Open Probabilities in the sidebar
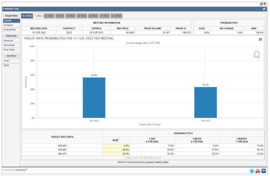The image size is (270, 176). point(10,29)
